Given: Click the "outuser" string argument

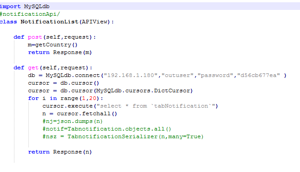Looking at the screenshot, I should (x=177, y=75).
